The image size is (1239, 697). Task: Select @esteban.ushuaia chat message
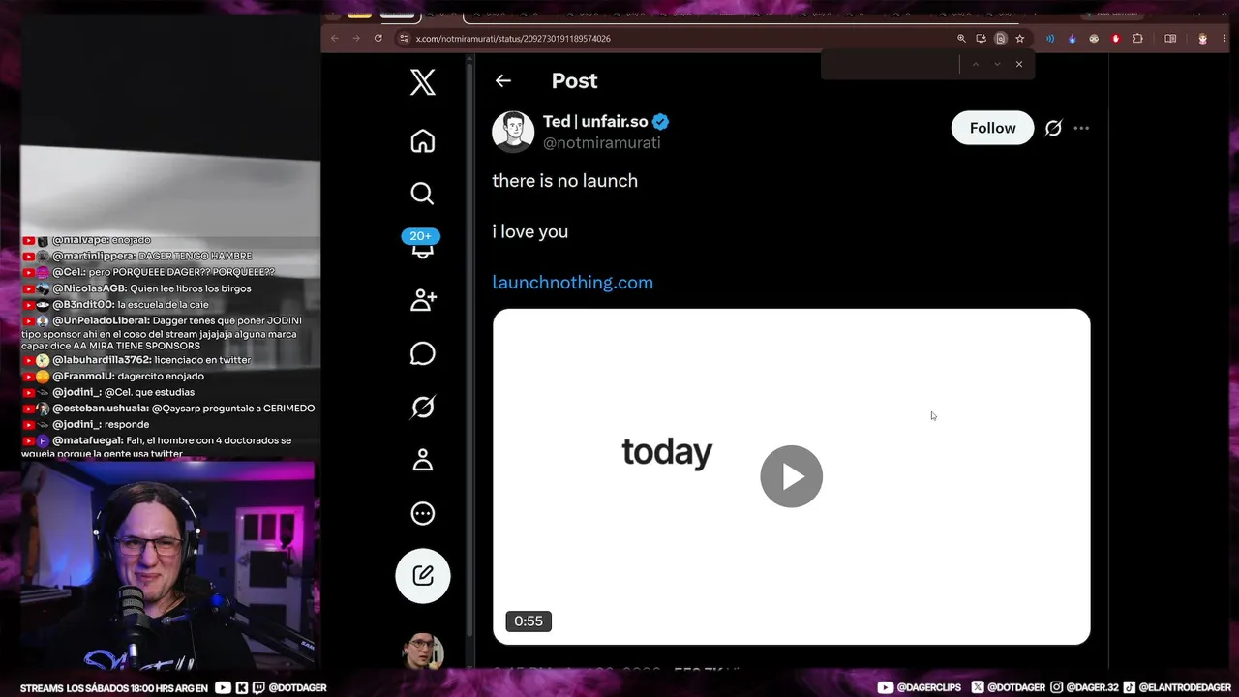pos(169,409)
